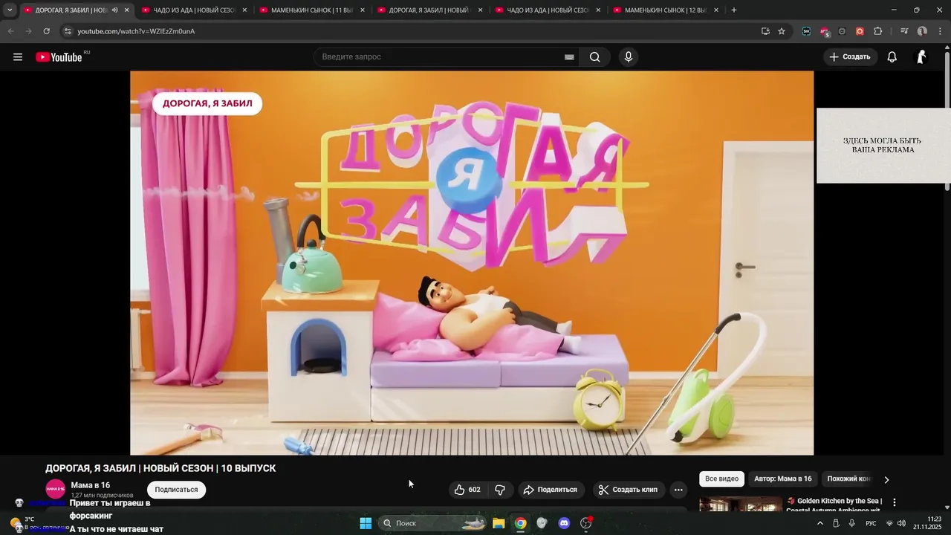Image resolution: width=951 pixels, height=535 pixels.
Task: Switch input language РУС indicator
Action: pyautogui.click(x=871, y=523)
